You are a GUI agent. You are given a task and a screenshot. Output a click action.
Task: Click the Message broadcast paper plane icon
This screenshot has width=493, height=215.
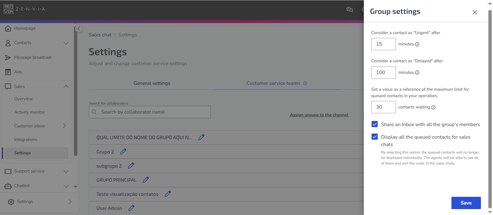(x=8, y=58)
